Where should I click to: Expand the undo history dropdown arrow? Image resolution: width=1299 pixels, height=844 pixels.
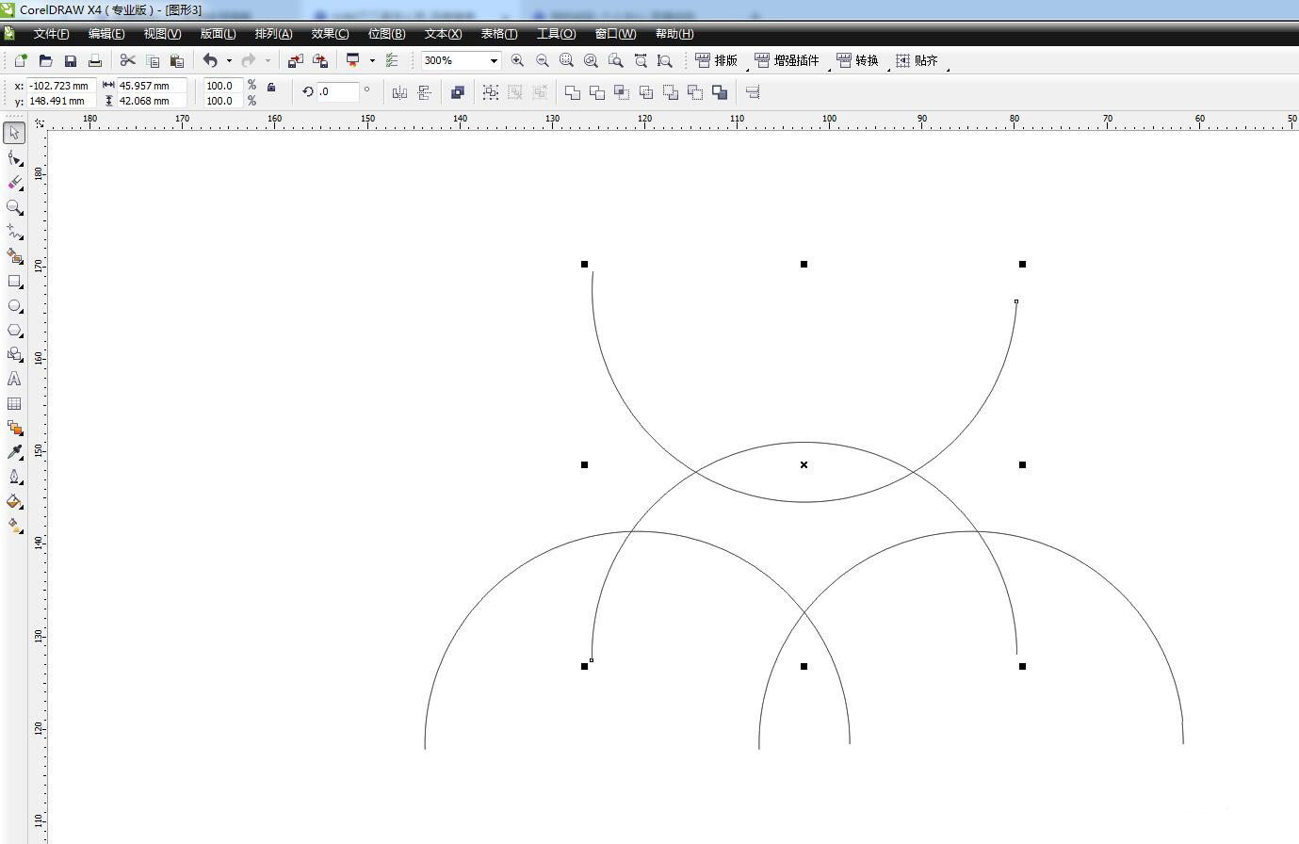click(x=229, y=60)
